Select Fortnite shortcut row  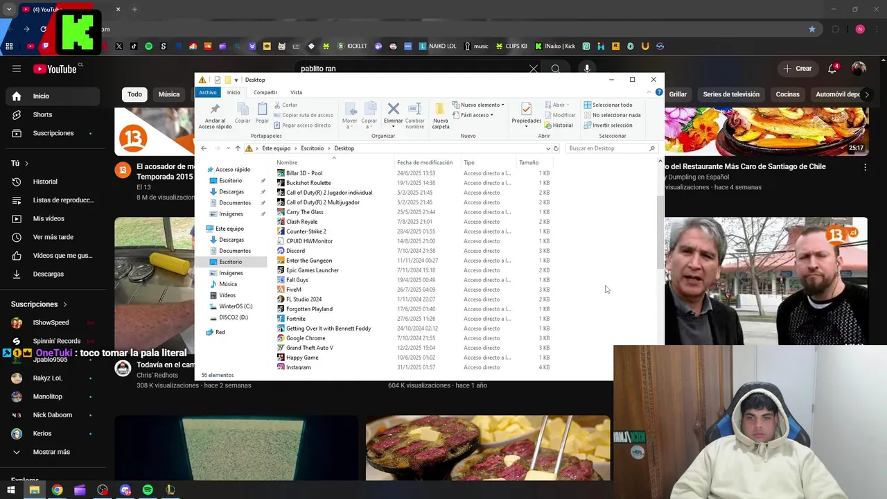[296, 319]
